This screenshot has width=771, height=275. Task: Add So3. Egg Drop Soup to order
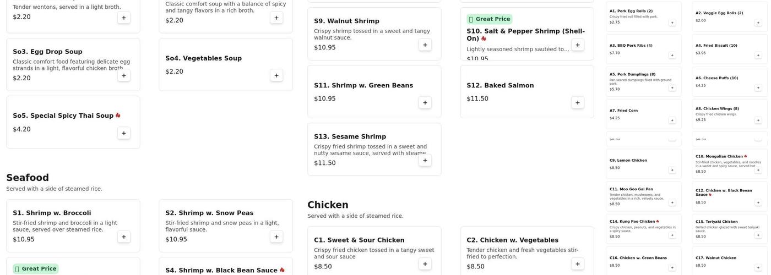123,75
